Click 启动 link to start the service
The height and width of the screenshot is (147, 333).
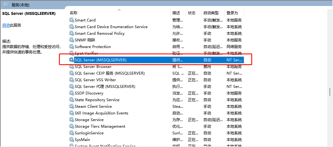point(6,25)
